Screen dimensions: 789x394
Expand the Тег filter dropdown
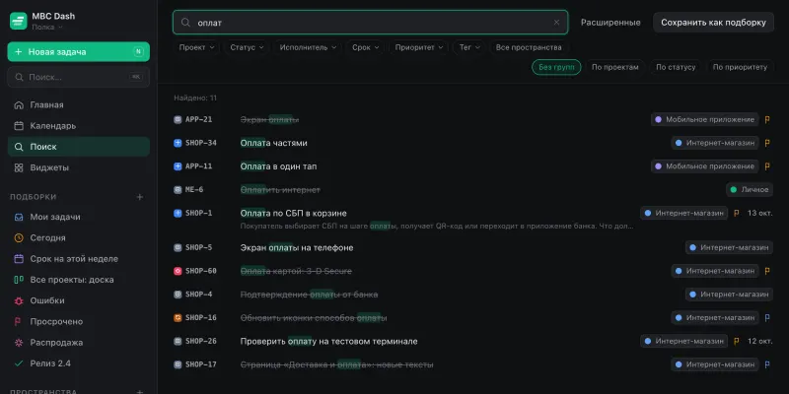pyautogui.click(x=469, y=47)
